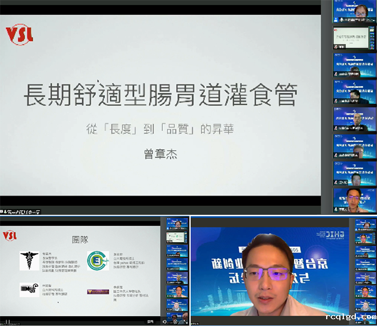Select top participant thumbnail right of speaker video

pos(366,224)
